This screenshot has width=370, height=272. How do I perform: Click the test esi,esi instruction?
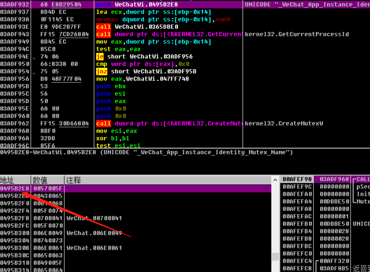118,145
